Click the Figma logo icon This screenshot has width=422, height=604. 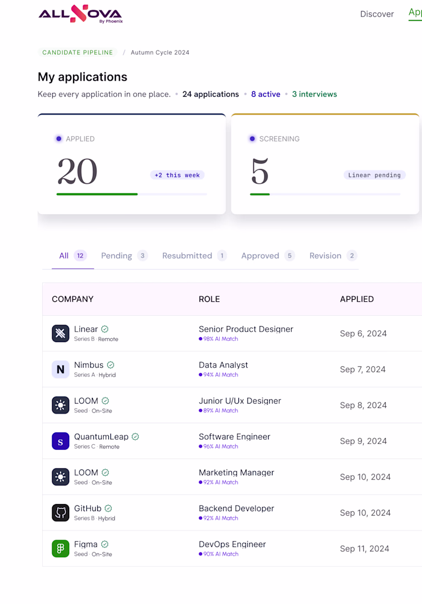pyautogui.click(x=60, y=548)
